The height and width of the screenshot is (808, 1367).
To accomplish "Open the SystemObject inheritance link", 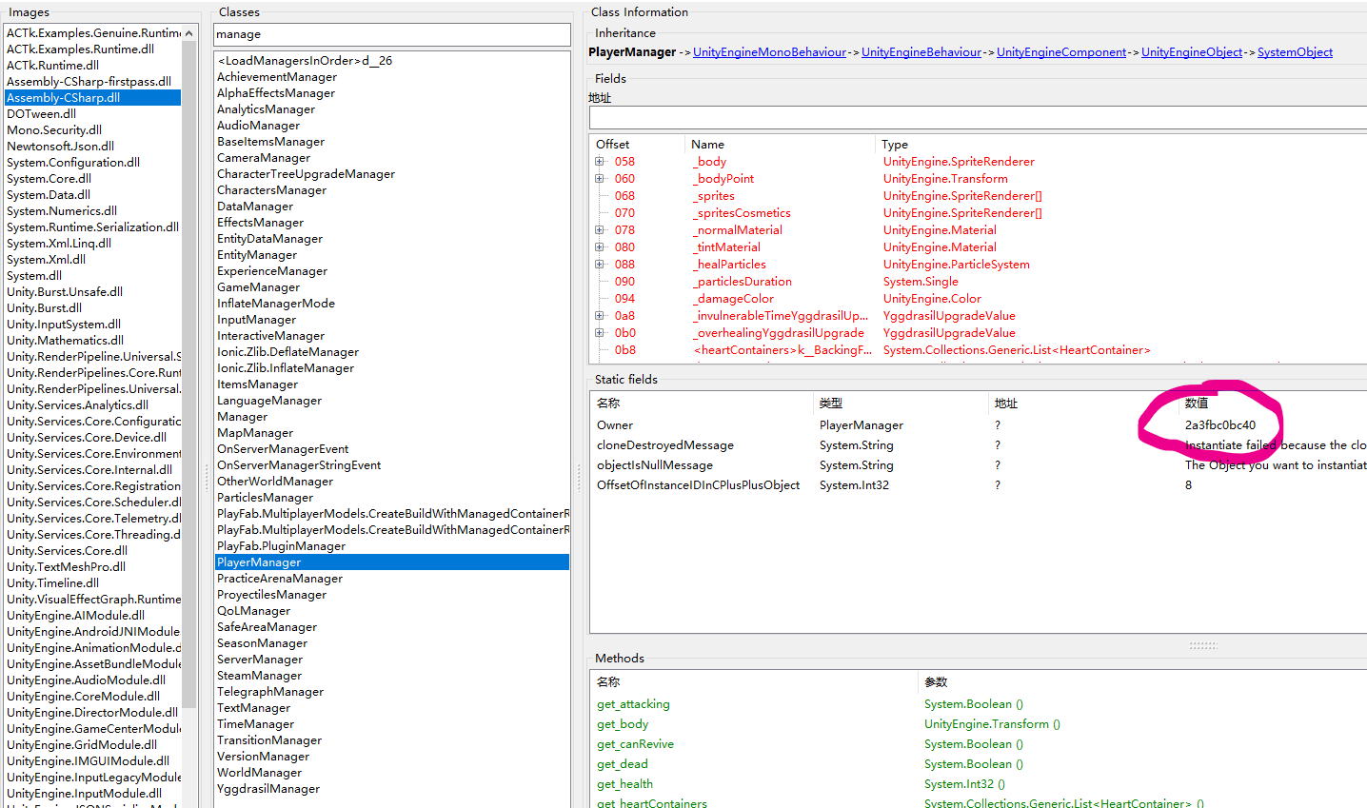I will (1295, 52).
